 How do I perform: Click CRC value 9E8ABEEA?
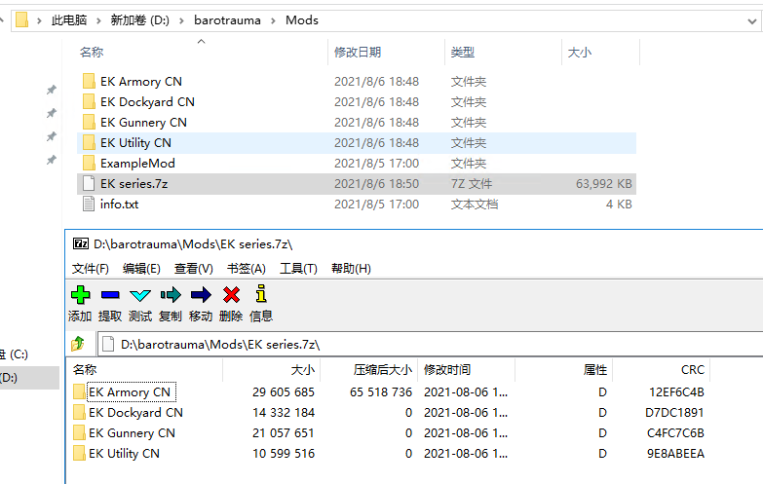tap(675, 454)
